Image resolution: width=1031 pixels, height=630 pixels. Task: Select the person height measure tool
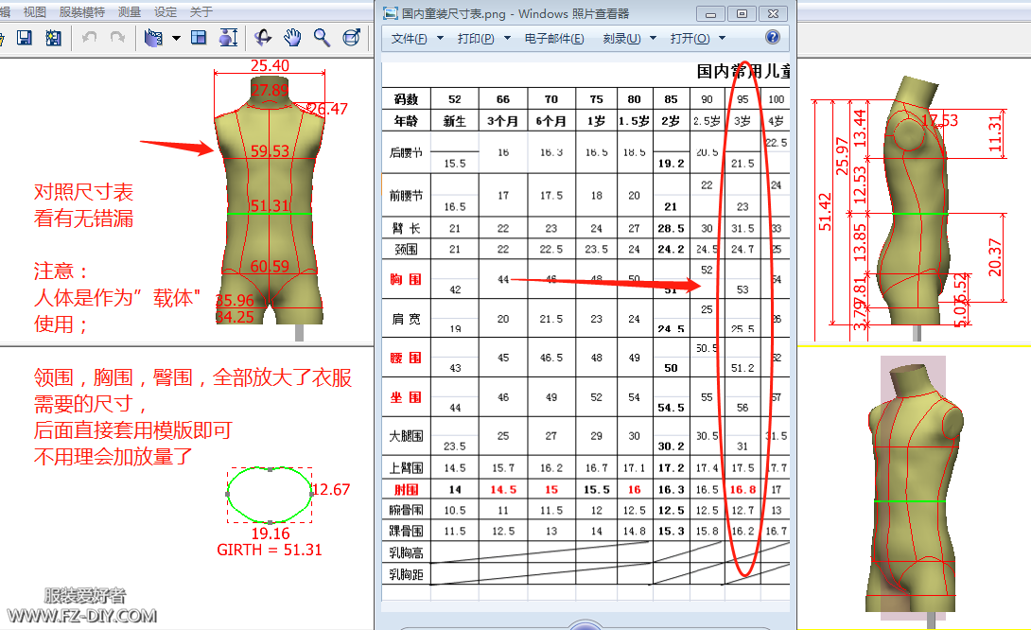[x=228, y=38]
